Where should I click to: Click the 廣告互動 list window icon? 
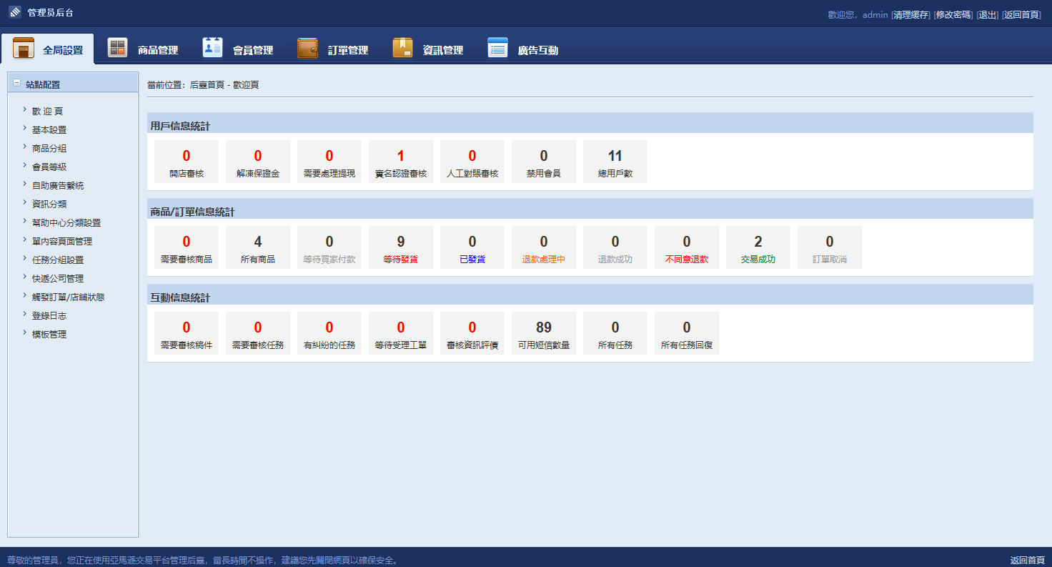[497, 49]
